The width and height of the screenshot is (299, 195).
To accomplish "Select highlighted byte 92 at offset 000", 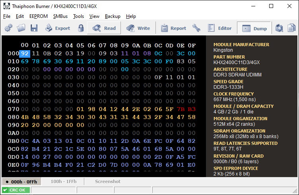I will [x=25, y=53].
